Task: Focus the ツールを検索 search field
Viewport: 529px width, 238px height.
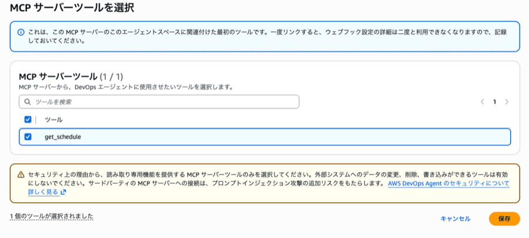Action: coord(165,102)
